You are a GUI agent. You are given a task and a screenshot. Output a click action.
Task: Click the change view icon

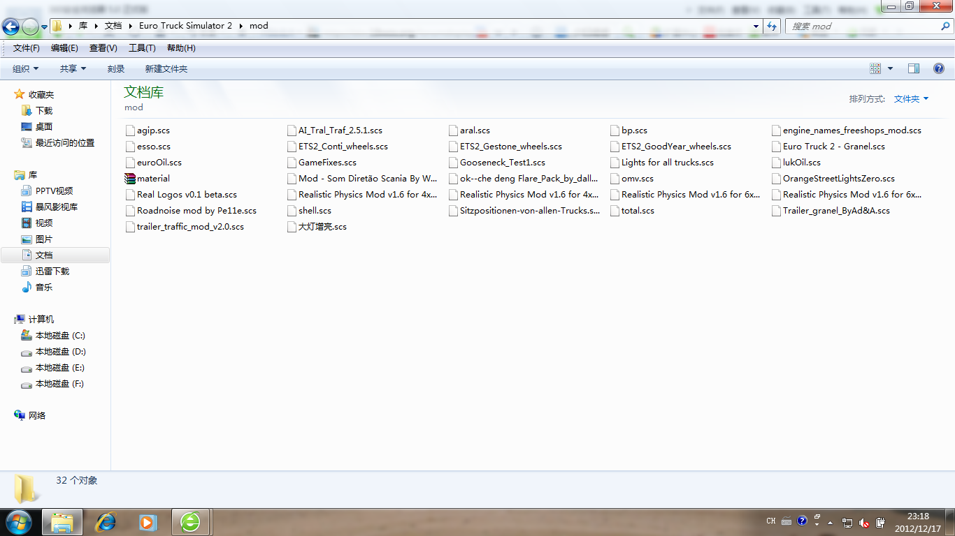875,68
